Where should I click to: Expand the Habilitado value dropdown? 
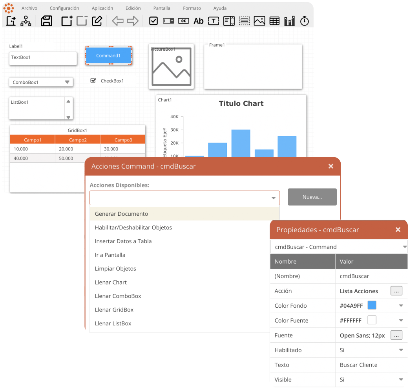point(401,350)
